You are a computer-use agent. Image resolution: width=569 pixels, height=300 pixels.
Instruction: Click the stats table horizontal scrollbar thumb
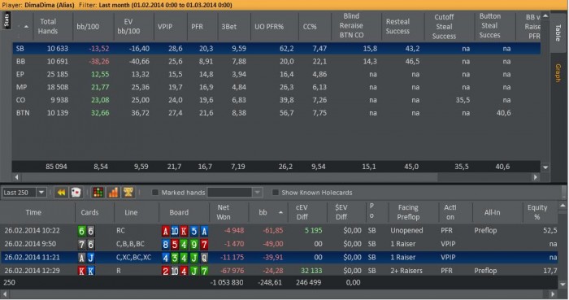click(228, 177)
